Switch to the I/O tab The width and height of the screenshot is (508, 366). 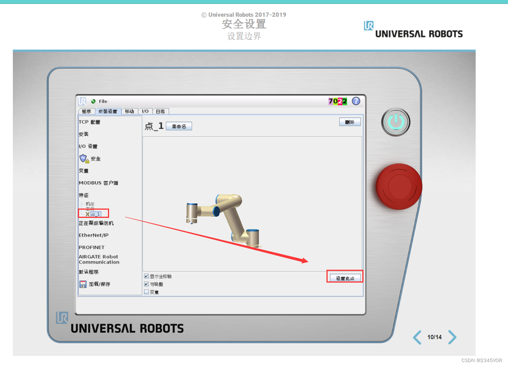[x=145, y=111]
